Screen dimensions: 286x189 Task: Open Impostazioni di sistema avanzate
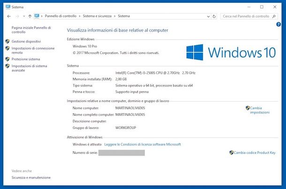(29, 68)
